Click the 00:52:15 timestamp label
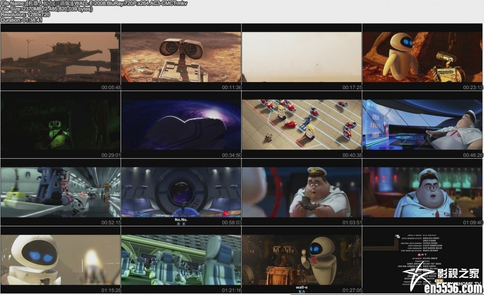Viewport: 484px width, 295px height. [111, 223]
